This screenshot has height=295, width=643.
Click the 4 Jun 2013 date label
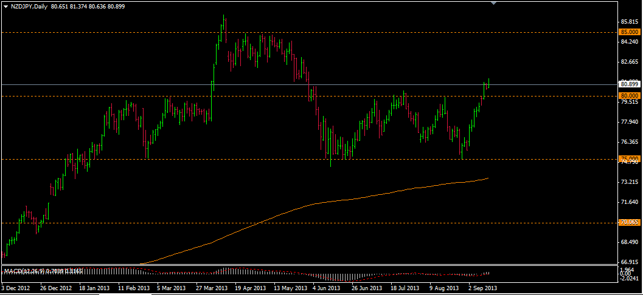point(327,288)
